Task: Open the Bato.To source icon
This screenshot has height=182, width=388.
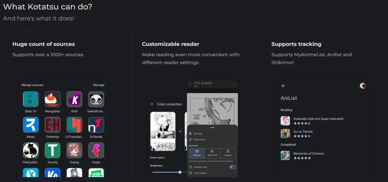Action: [x=31, y=99]
